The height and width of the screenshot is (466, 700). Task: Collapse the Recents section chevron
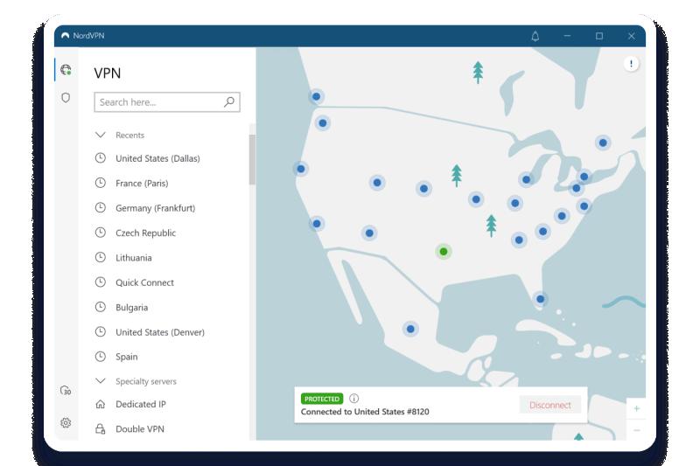[101, 135]
